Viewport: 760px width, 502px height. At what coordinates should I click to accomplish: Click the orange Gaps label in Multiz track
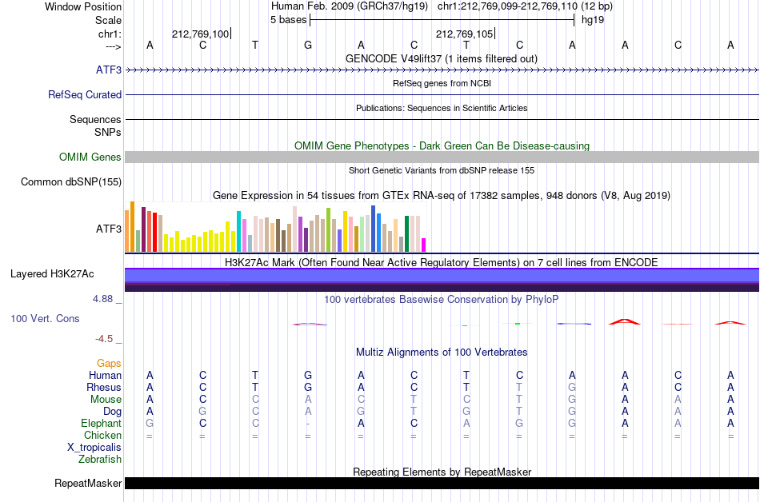[x=109, y=363]
